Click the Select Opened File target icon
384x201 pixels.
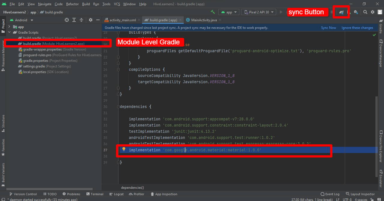pyautogui.click(x=67, y=20)
